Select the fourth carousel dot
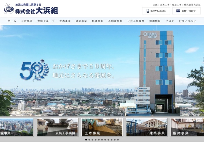This screenshot has height=153, width=204. [96, 140]
